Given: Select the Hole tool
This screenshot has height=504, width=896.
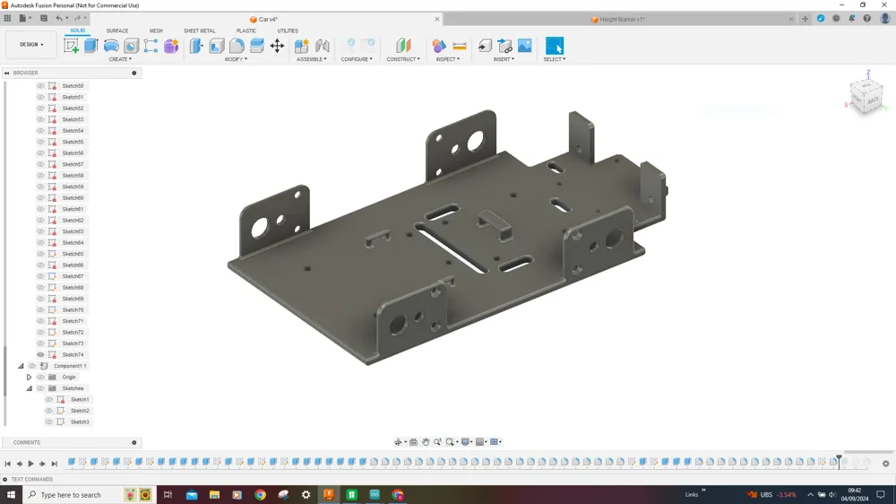Looking at the screenshot, I should click(x=132, y=46).
